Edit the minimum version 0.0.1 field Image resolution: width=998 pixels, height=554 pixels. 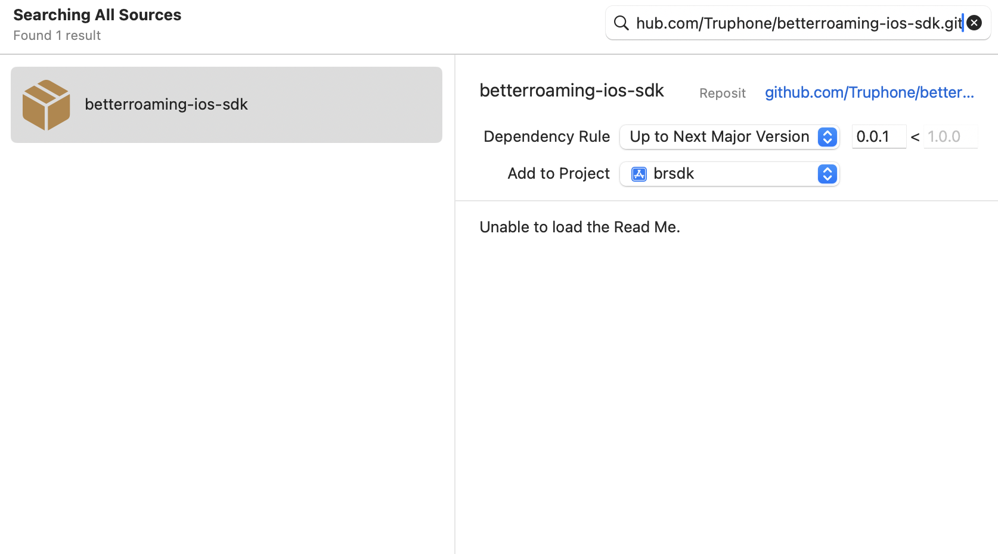[x=879, y=137]
